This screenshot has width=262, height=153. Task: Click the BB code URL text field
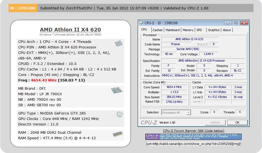193,144
